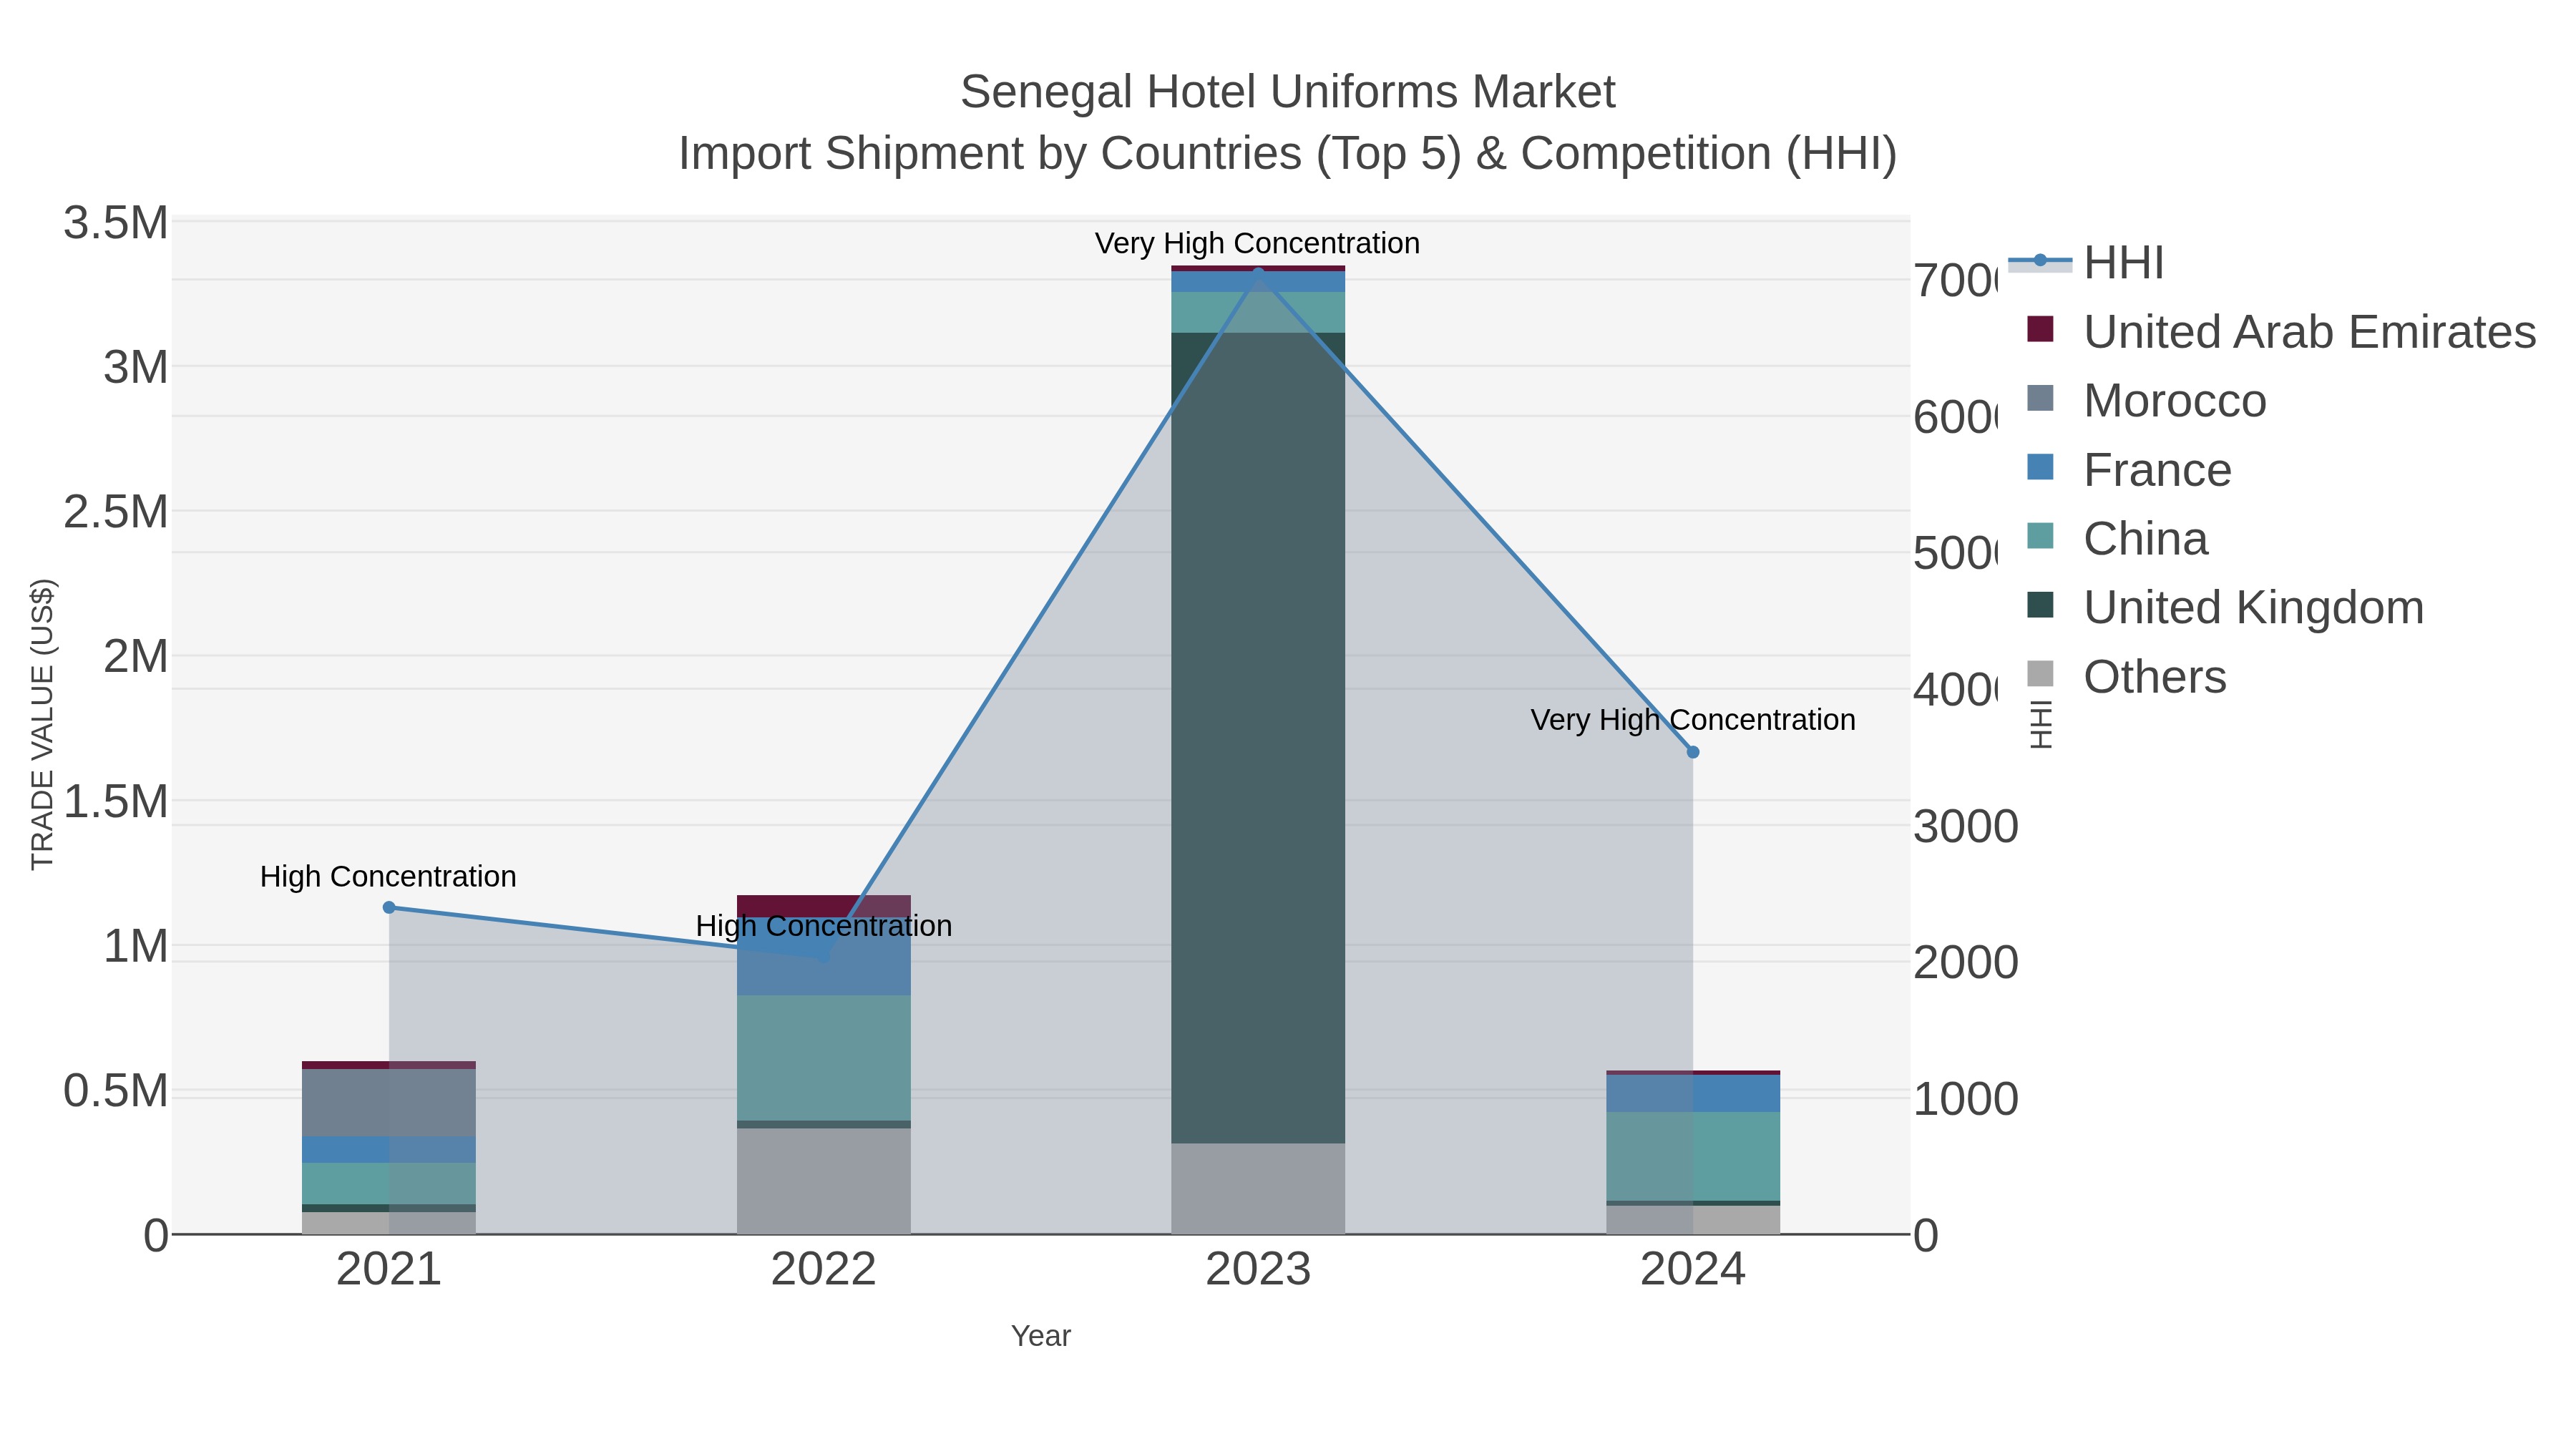
Task: Click the rotated HHI right axis title
Action: click(x=2041, y=724)
